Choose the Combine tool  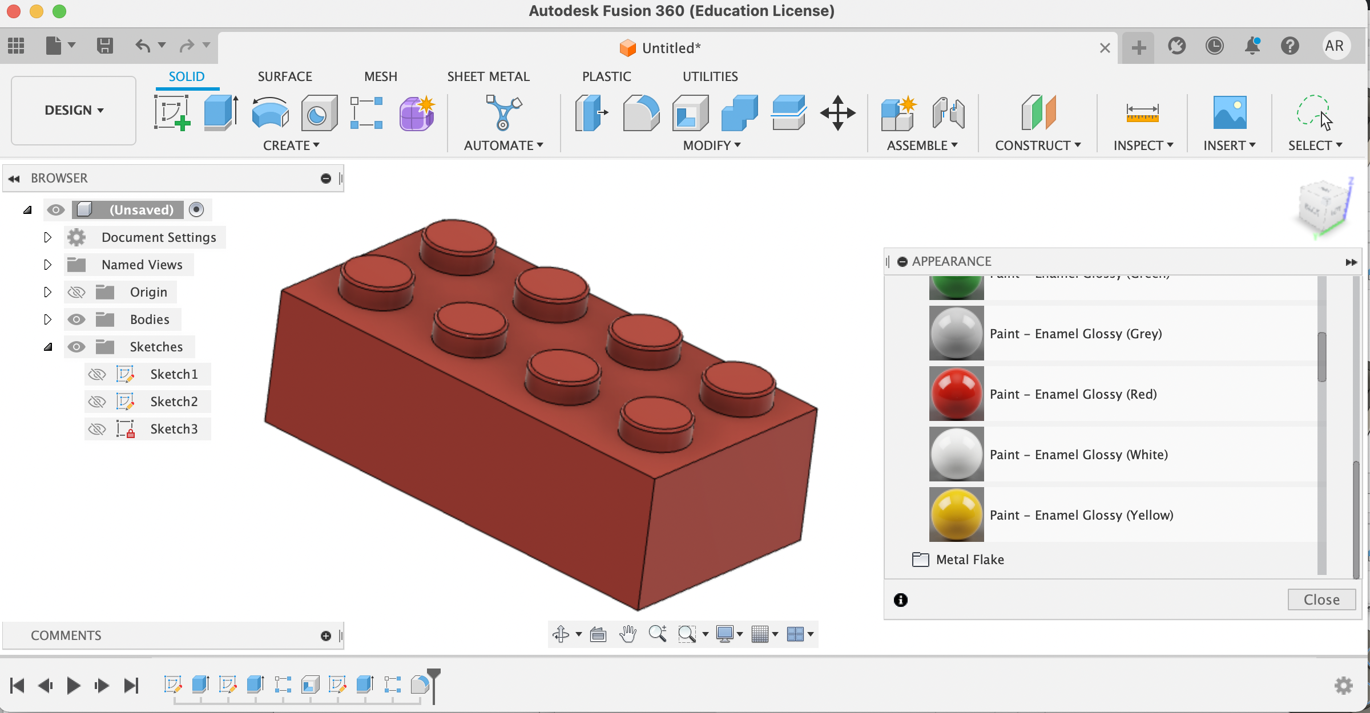click(x=739, y=112)
